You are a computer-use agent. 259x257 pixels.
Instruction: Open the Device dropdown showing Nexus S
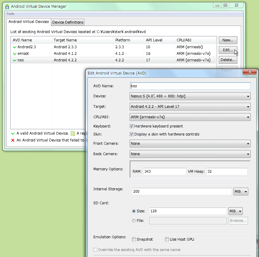tap(190, 96)
